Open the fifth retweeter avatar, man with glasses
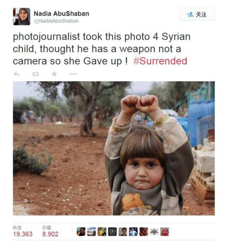 tap(123, 232)
